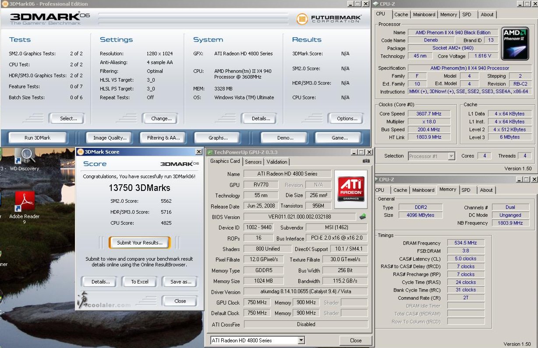Viewport: 538px width, 348px height.
Task: Click the AMD Phenom II logo in CPU-Z
Action: pos(515,43)
